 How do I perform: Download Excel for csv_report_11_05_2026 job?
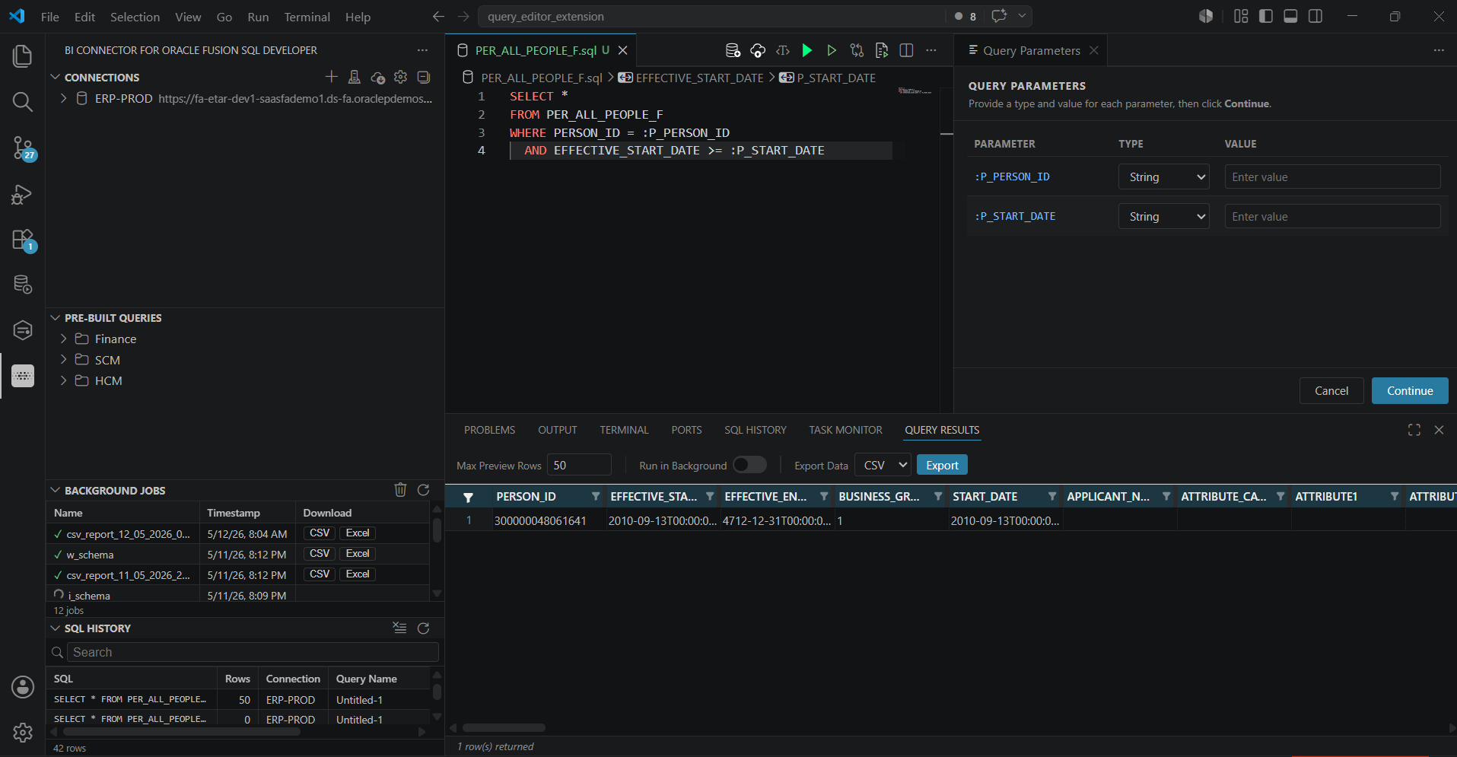[358, 574]
